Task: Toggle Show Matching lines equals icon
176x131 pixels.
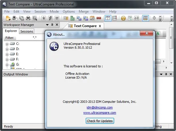Action: [x=57, y=18]
